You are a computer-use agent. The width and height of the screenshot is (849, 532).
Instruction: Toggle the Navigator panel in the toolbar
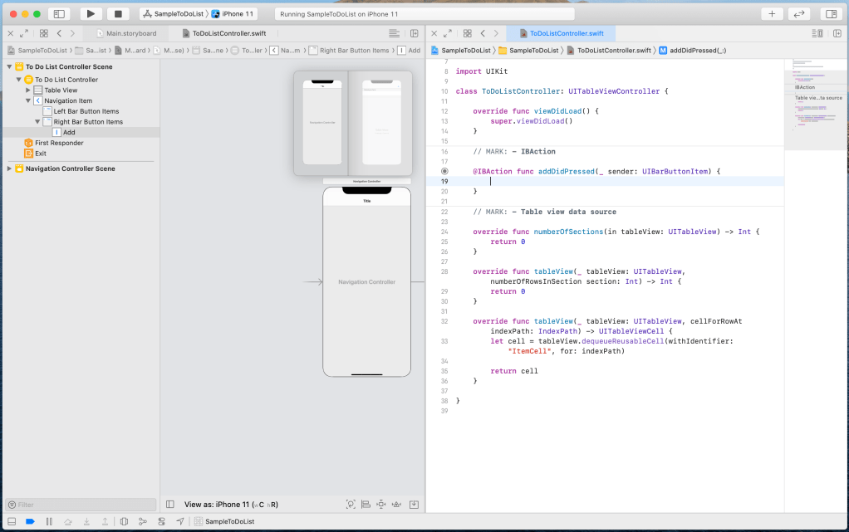click(59, 14)
